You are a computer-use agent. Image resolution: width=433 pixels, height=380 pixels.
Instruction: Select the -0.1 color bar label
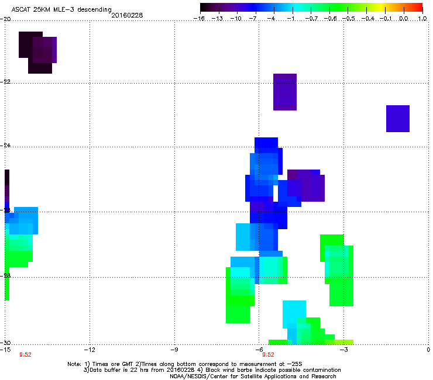(x=386, y=19)
